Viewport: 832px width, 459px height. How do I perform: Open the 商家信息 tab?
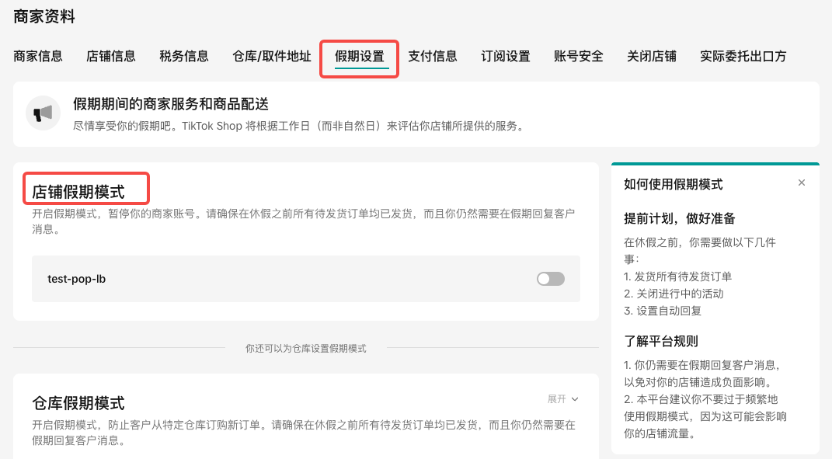click(38, 56)
